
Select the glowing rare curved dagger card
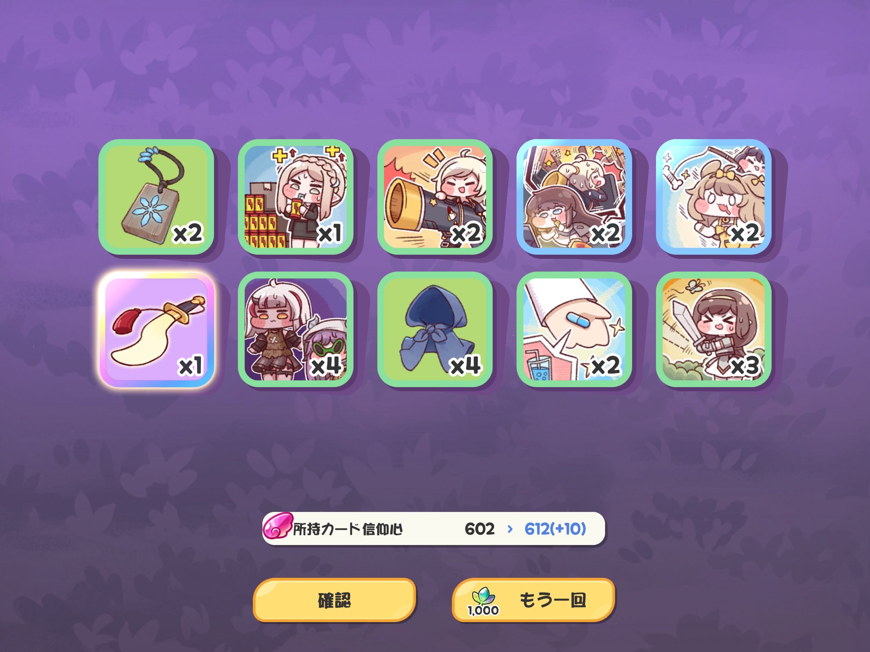point(156,330)
